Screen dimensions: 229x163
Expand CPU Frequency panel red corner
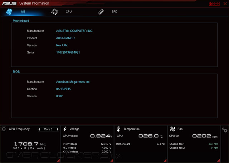(x=58, y=160)
